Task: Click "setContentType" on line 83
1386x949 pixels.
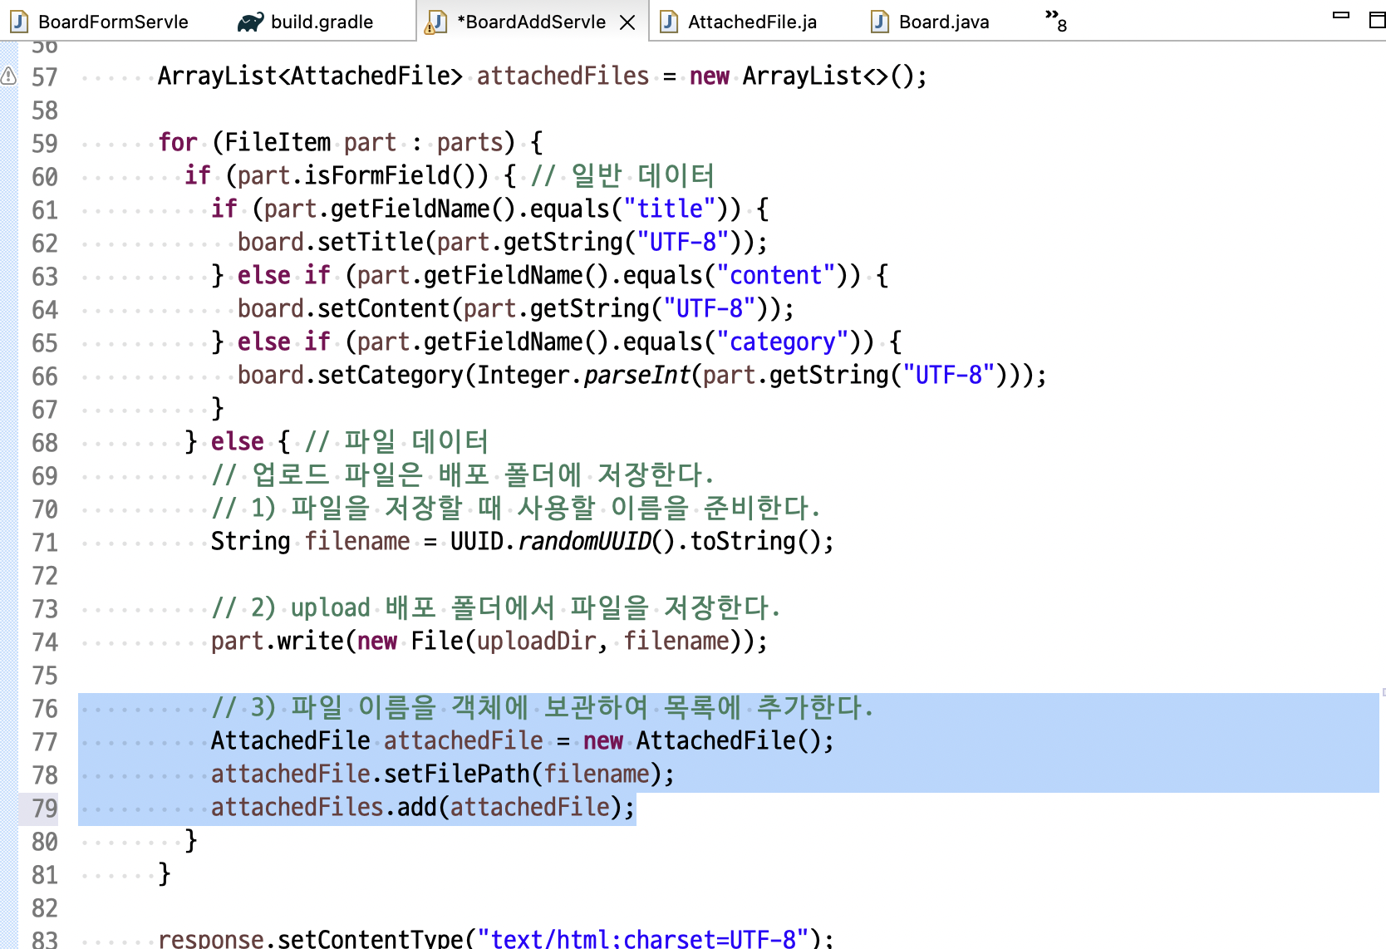Action: coord(371,939)
